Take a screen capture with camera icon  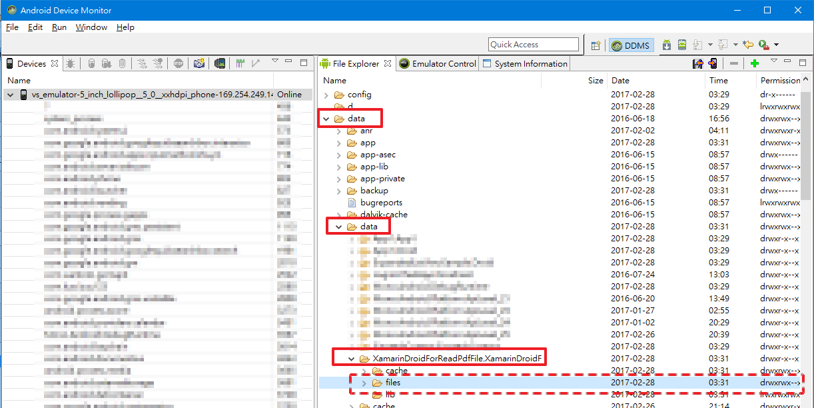tap(199, 63)
